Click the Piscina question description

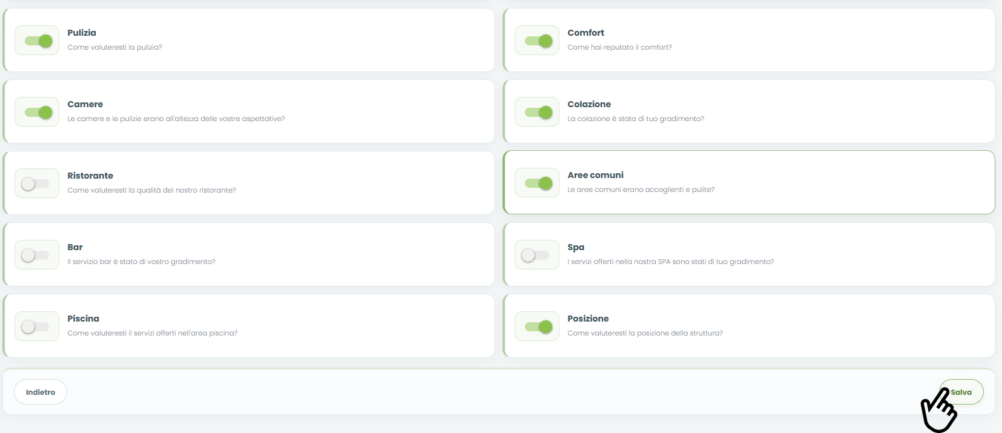tap(153, 333)
